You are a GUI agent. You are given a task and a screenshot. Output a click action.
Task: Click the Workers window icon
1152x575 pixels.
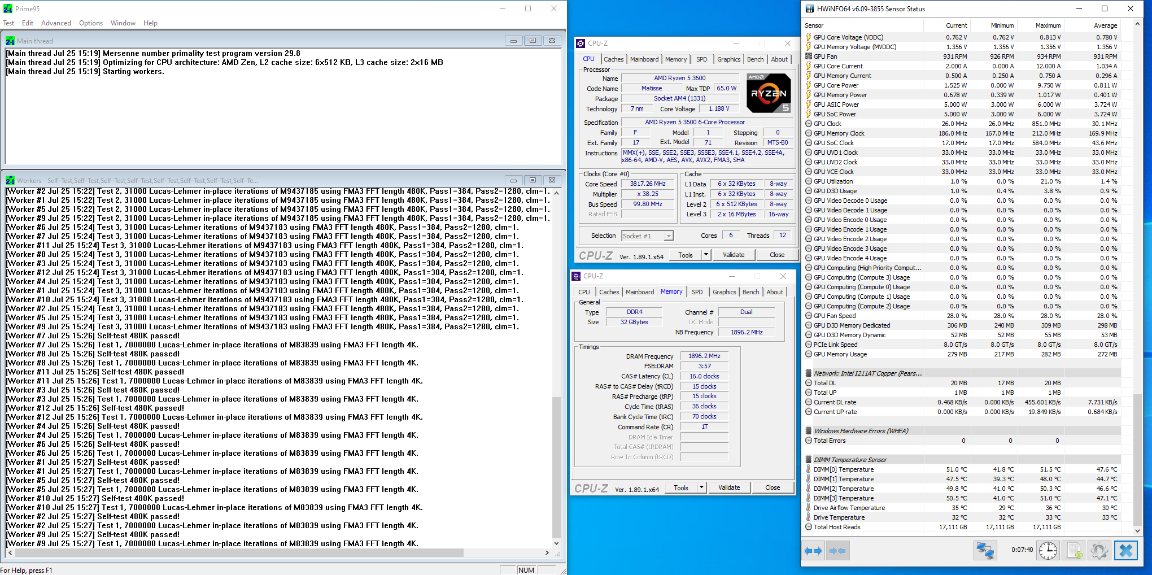pyautogui.click(x=10, y=180)
